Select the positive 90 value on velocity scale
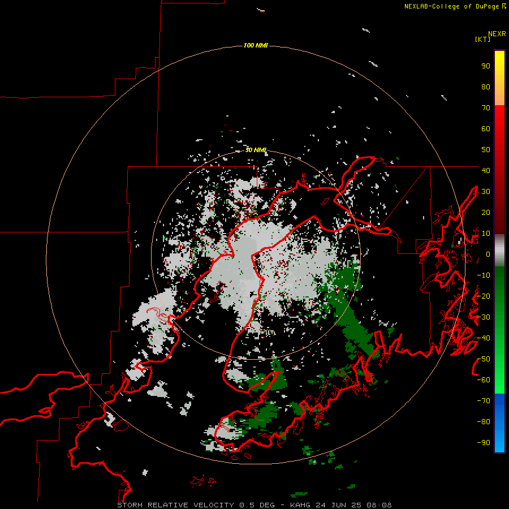 coord(486,66)
